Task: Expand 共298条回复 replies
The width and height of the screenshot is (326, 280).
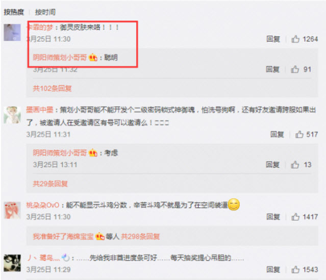Action: click(x=140, y=236)
